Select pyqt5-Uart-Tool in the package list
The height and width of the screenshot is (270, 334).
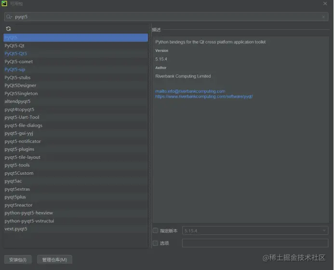(x=76, y=117)
